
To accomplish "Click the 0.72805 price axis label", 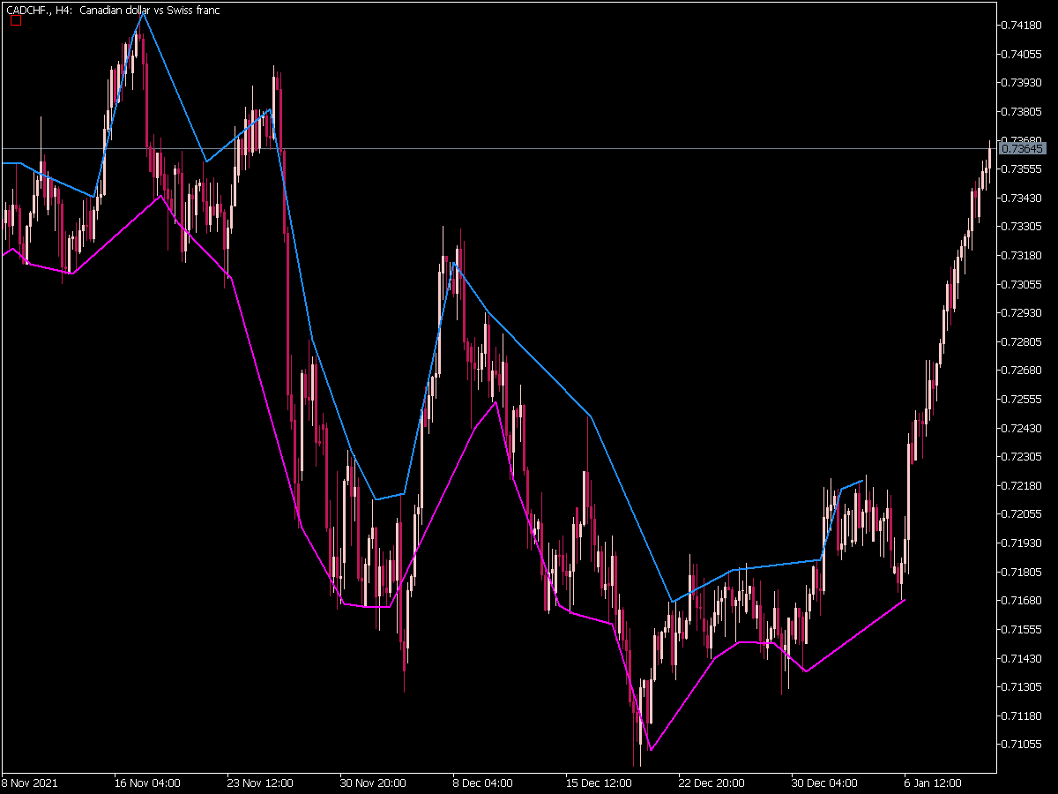I will click(x=1023, y=341).
